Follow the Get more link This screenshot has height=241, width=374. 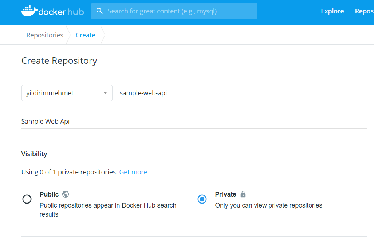(x=133, y=172)
